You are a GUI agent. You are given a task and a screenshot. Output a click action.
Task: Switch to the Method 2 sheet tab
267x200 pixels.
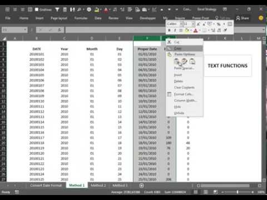coord(98,186)
